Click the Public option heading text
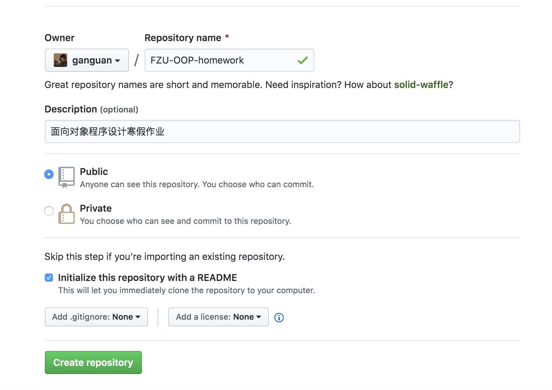The height and width of the screenshot is (390, 552). tap(94, 172)
